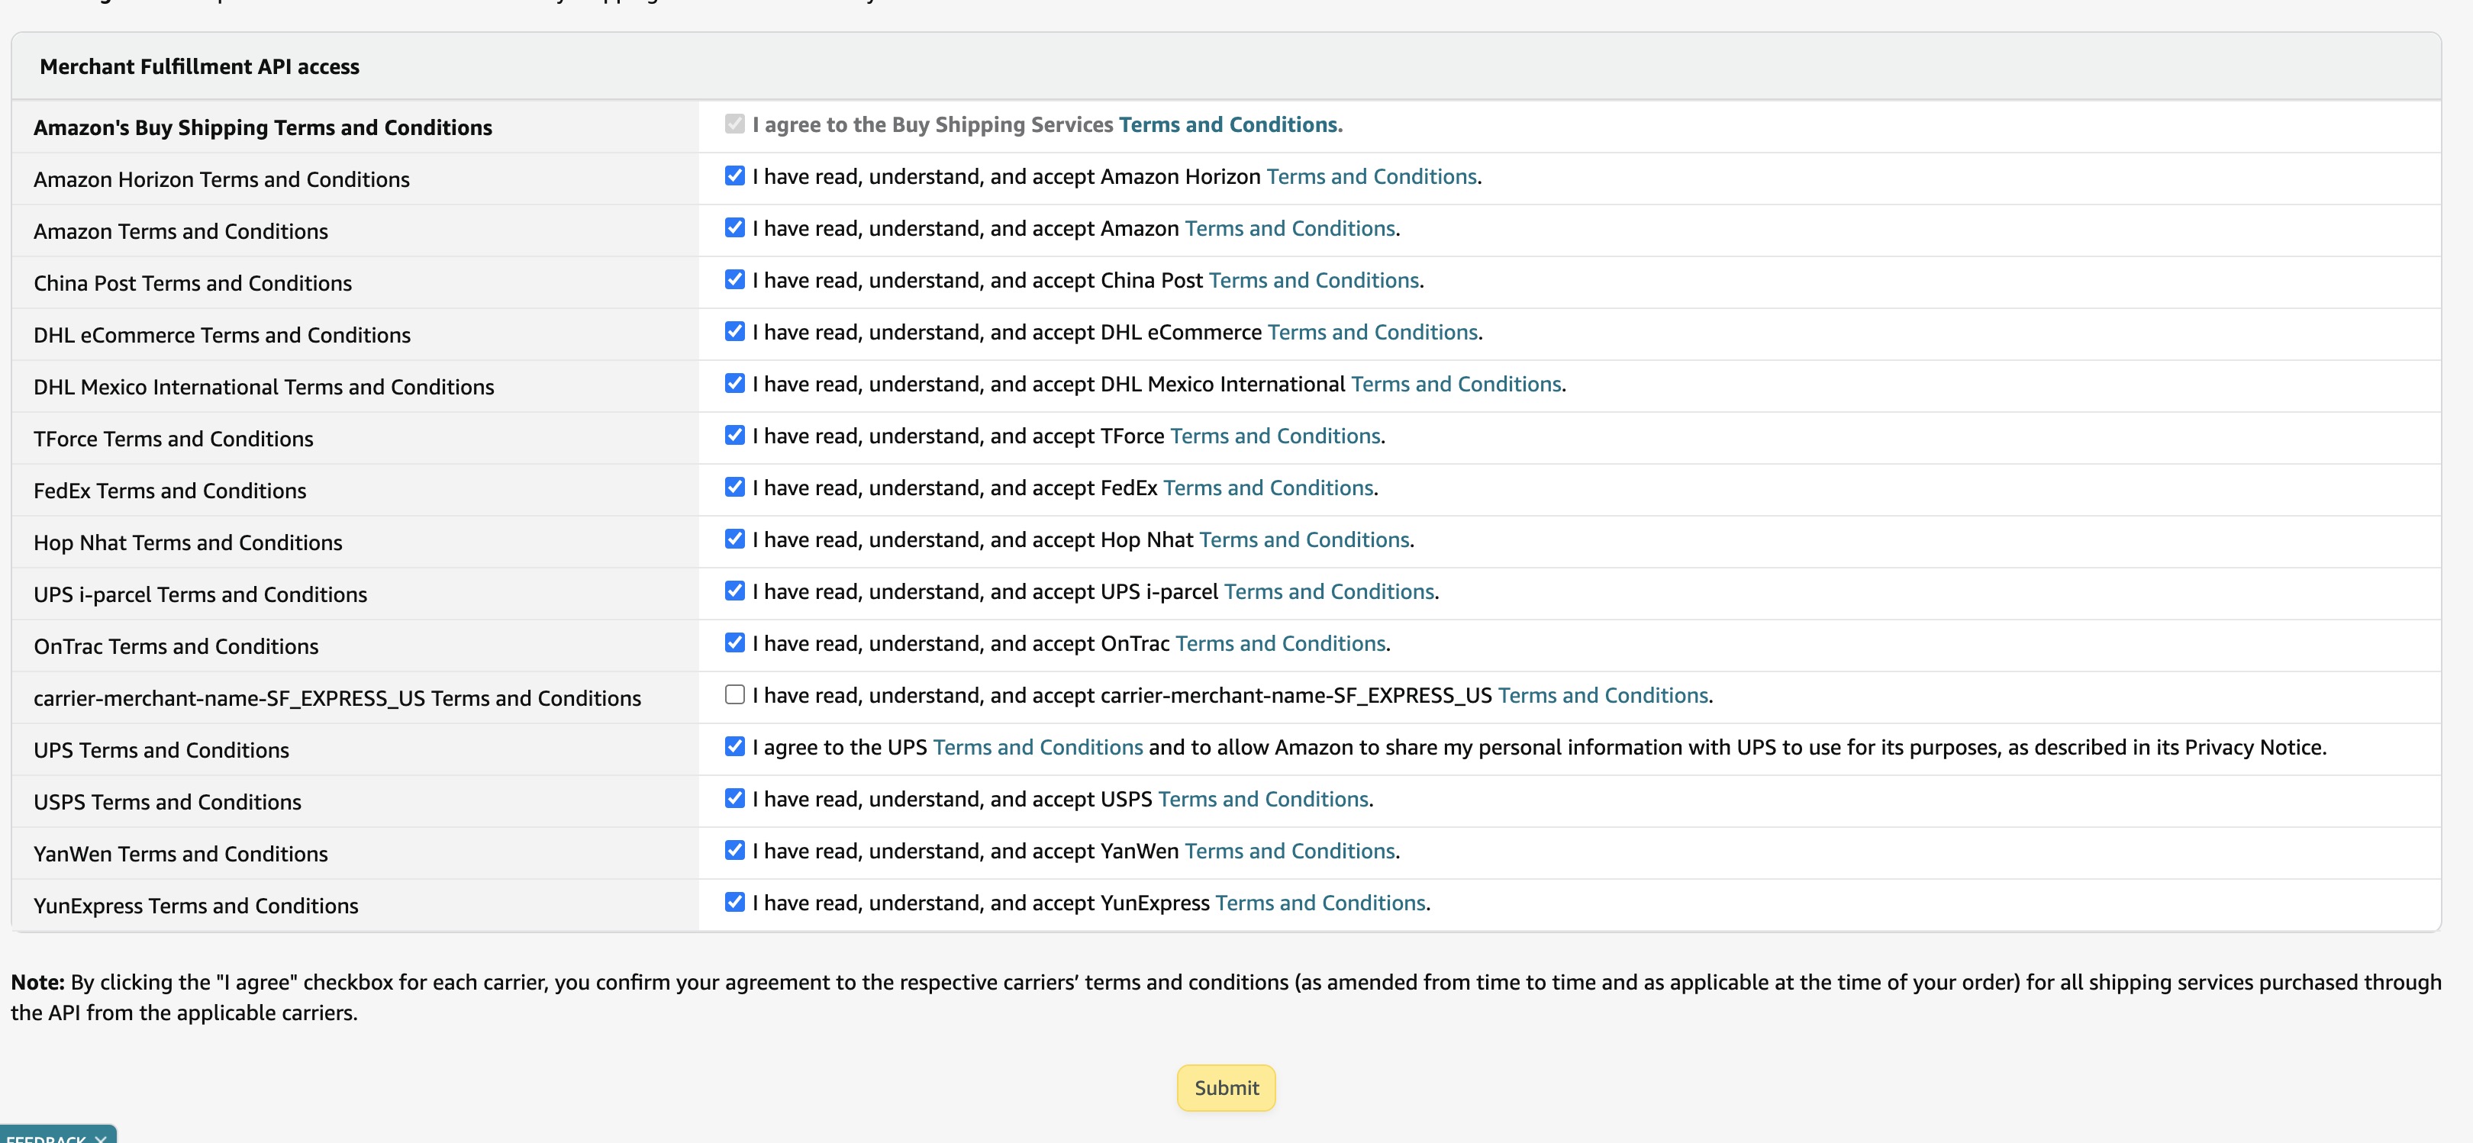
Task: Uncheck the Amazon Terms and Conditions checkbox
Action: tap(734, 227)
